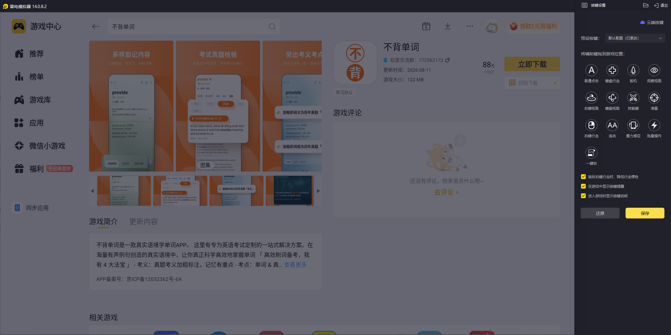The height and width of the screenshot is (335, 671).
Task: Open 同步应用 sync apps
Action: coord(31,208)
